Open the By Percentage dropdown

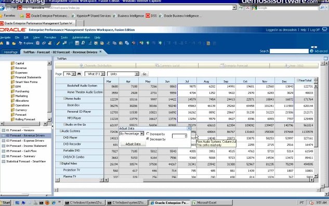pos(142,134)
